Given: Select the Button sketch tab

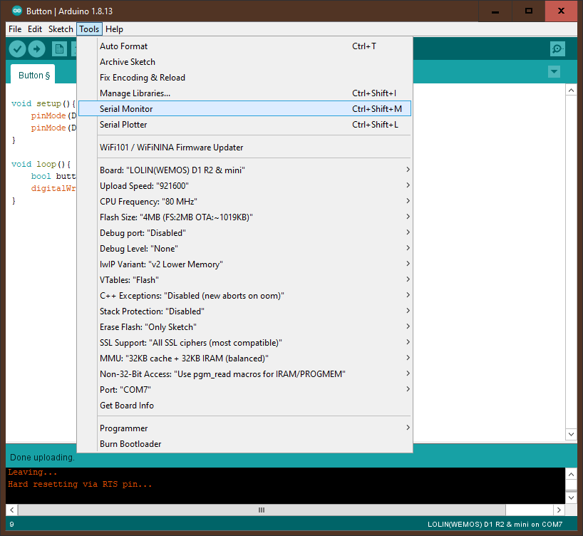Looking at the screenshot, I should click(33, 75).
